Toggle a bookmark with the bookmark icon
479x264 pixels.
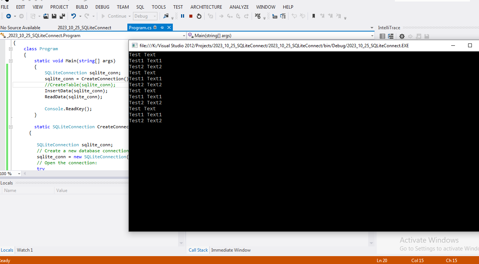click(x=314, y=16)
